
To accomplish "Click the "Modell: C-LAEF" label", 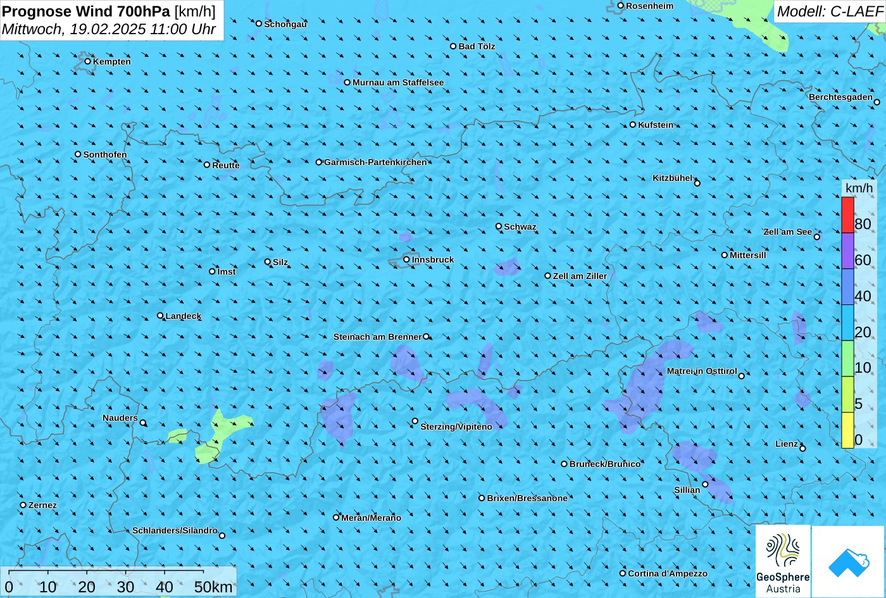I will tap(829, 11).
